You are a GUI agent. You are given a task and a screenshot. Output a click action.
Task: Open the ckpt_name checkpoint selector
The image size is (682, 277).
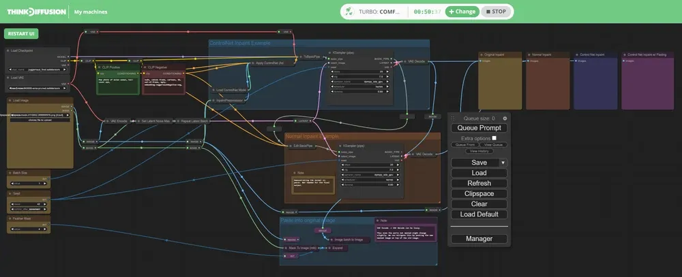(x=38, y=69)
